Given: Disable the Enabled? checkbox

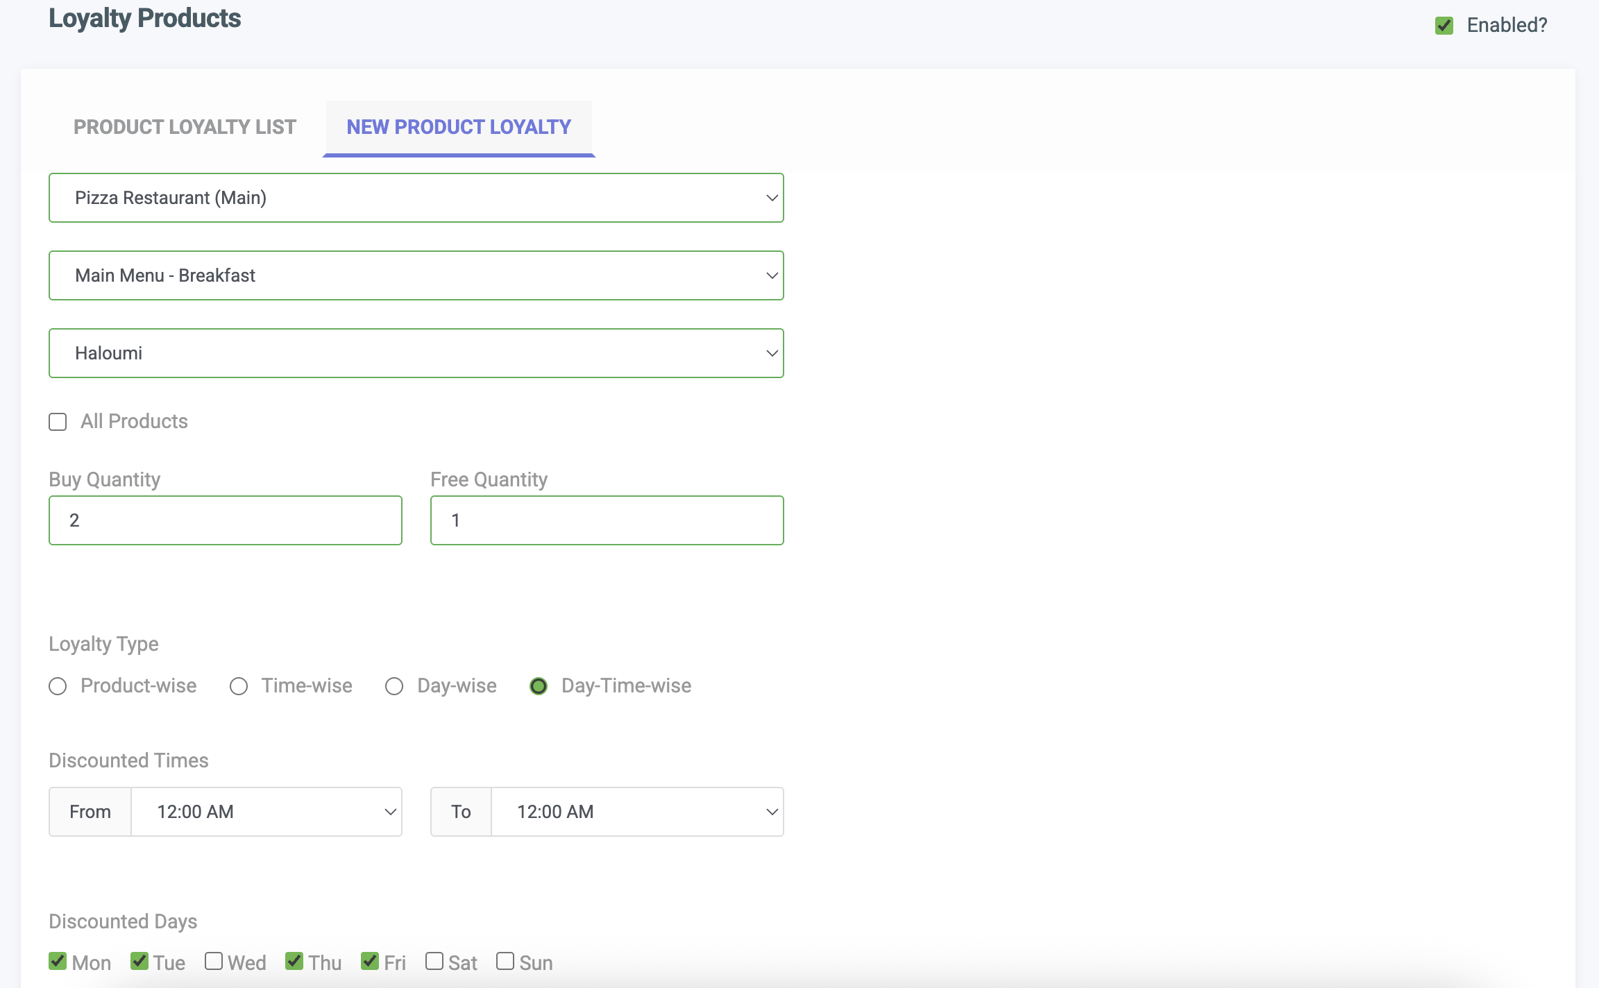Looking at the screenshot, I should coord(1445,25).
